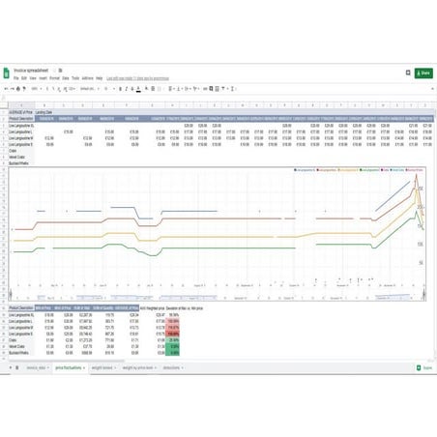Image resolution: width=437 pixels, height=437 pixels.
Task: Select the price fluctuations sheet tab
Action: click(70, 367)
